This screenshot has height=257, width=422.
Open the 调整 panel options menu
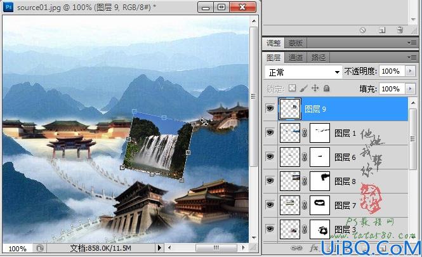[412, 43]
